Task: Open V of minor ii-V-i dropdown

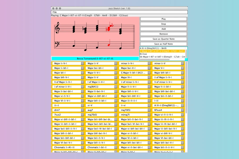Action: click(168, 82)
